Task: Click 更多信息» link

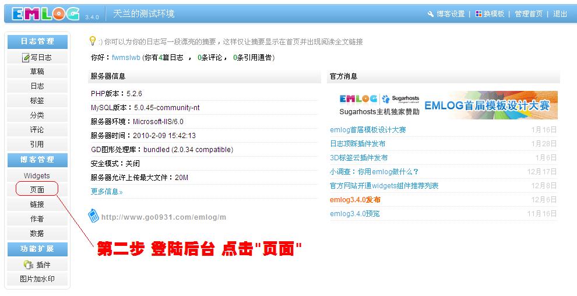Action: (x=107, y=192)
